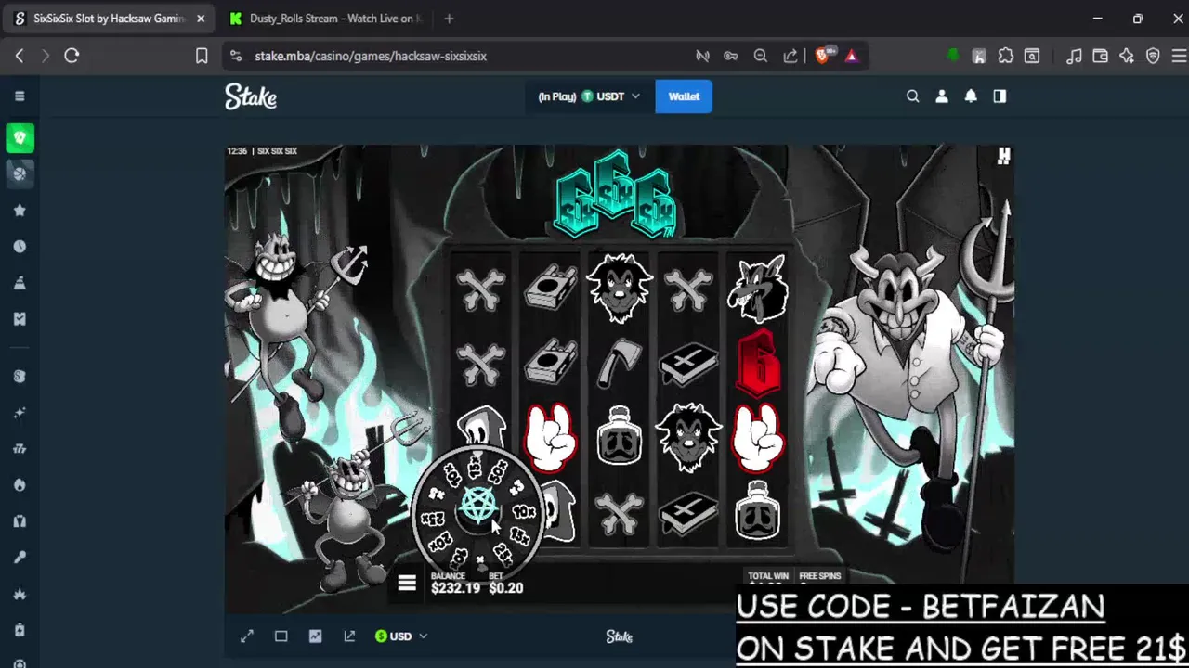The width and height of the screenshot is (1189, 668).
Task: Open Recent clock icon in the sidebar
Action: click(20, 246)
